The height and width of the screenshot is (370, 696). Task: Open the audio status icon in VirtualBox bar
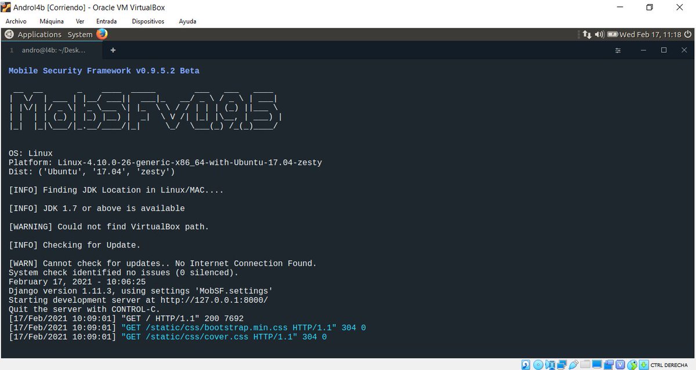(550, 365)
